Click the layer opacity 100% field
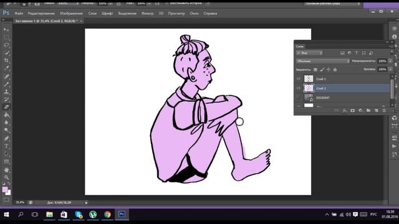The image size is (399, 224). [x=382, y=61]
